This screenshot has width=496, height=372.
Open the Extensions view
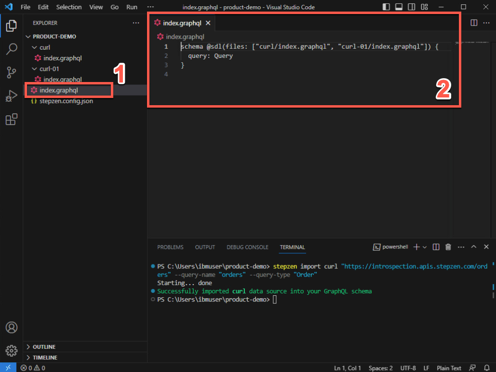[12, 119]
